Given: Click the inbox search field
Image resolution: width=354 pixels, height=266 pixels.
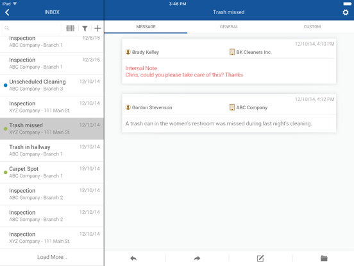Looking at the screenshot, I should pos(31,28).
